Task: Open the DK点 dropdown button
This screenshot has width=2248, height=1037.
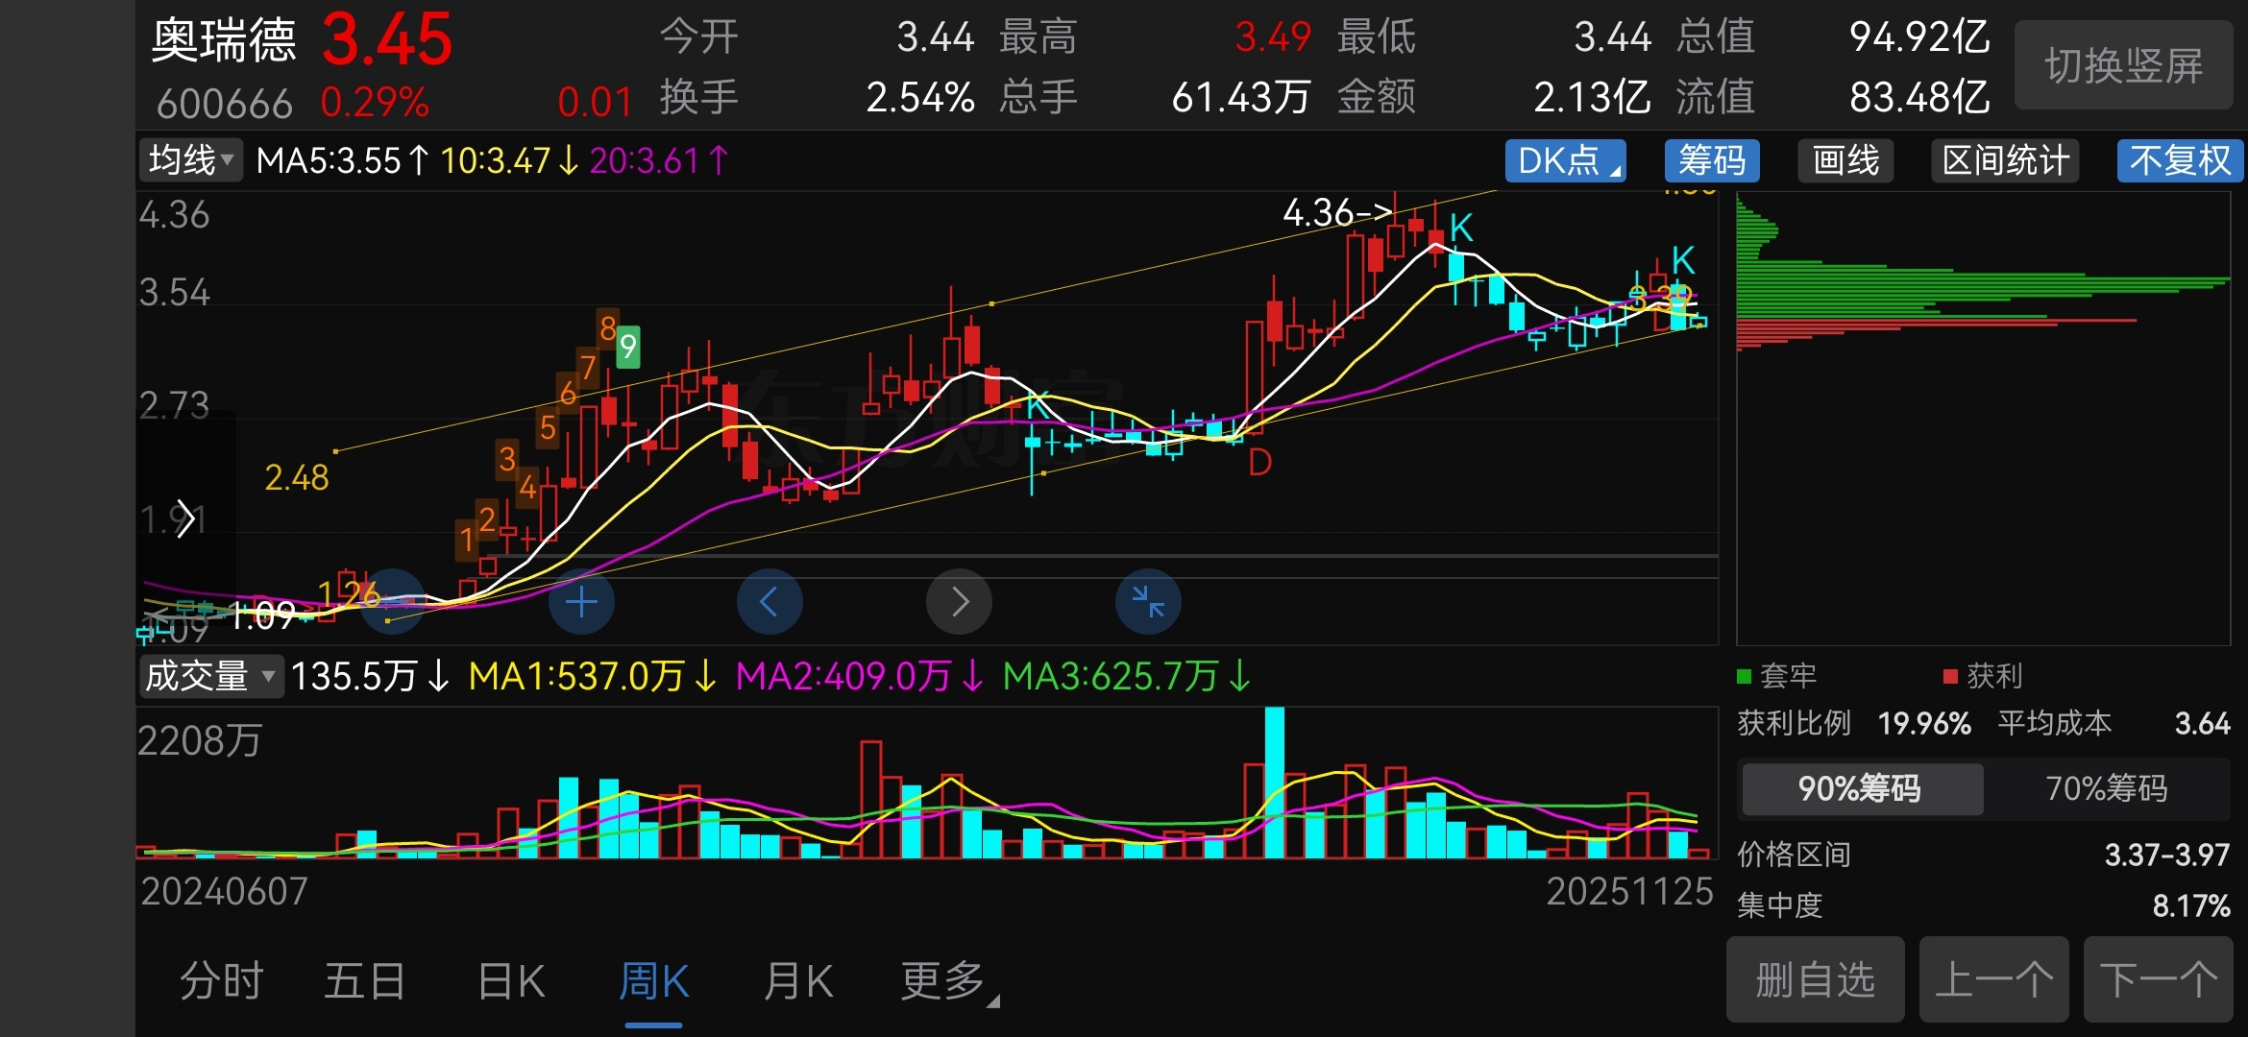Action: click(x=1565, y=160)
